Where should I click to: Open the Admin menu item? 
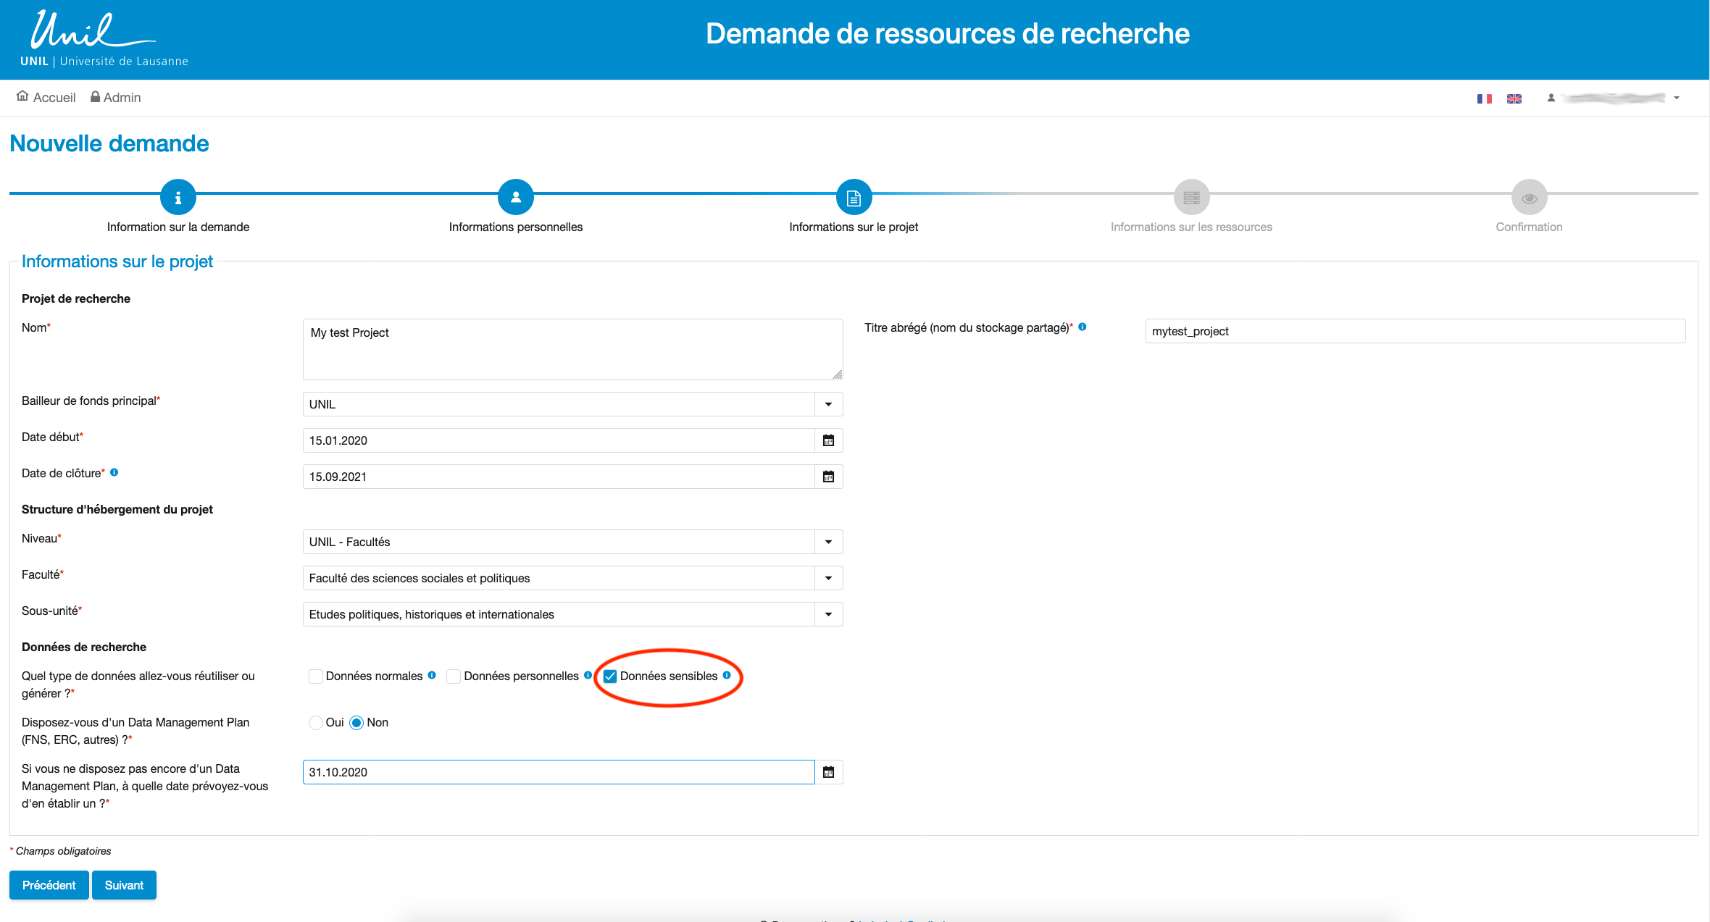point(116,98)
